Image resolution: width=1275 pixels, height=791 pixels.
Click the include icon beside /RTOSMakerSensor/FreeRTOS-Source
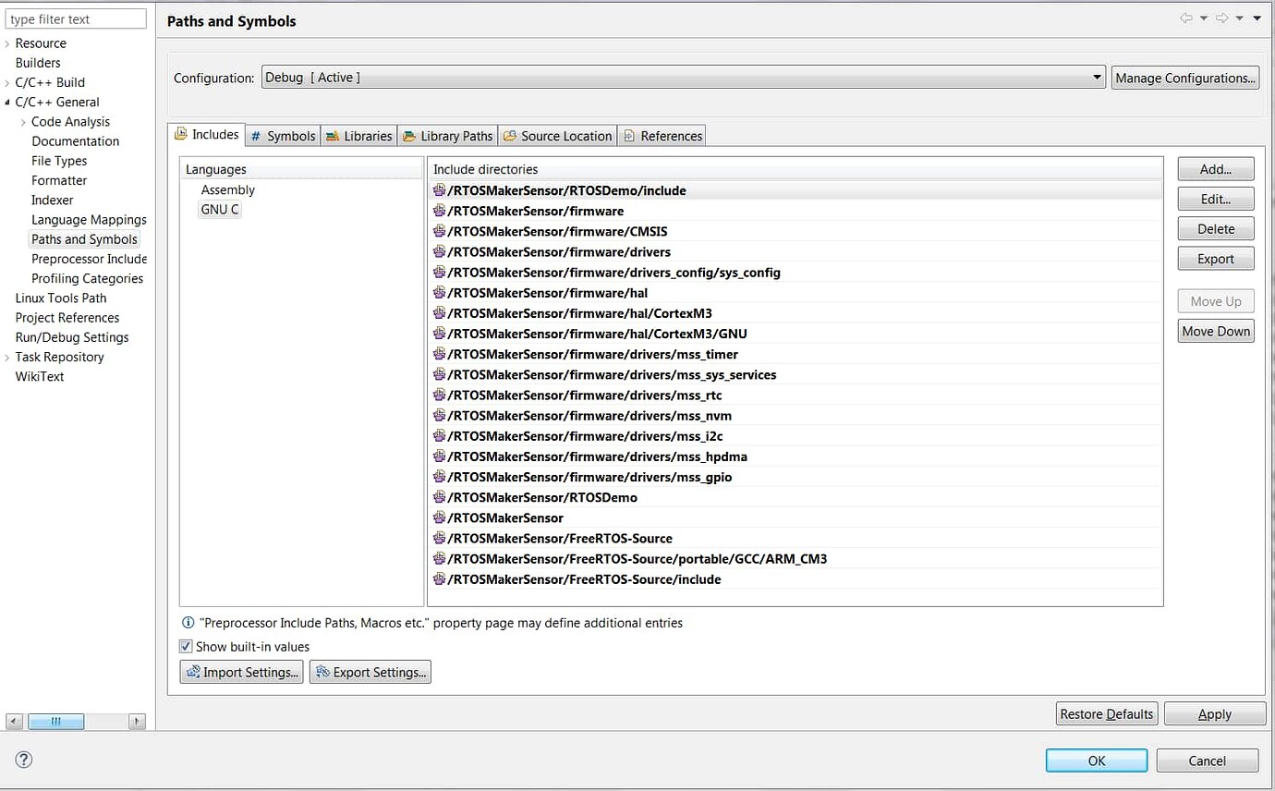(439, 538)
